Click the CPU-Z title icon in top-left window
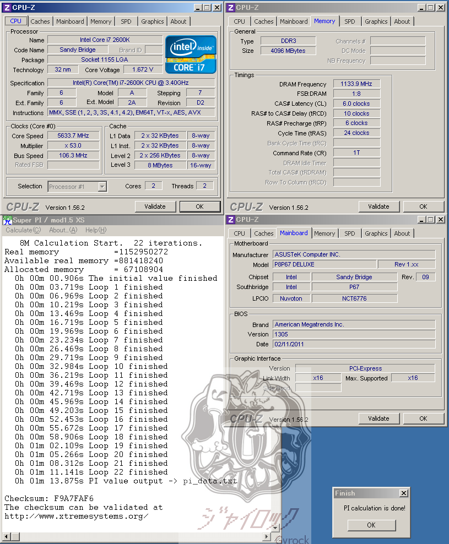The height and width of the screenshot is (544, 449). click(x=7, y=7)
